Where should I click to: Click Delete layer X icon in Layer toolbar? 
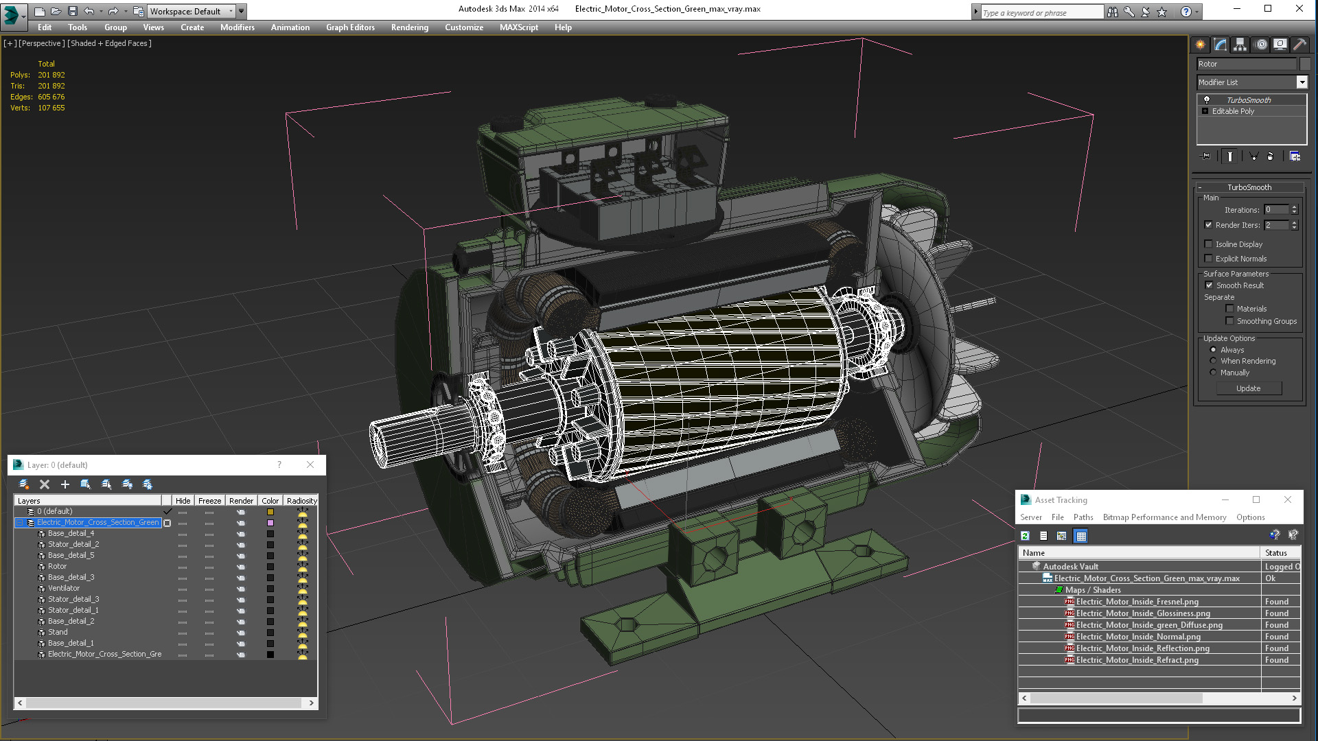click(x=45, y=484)
